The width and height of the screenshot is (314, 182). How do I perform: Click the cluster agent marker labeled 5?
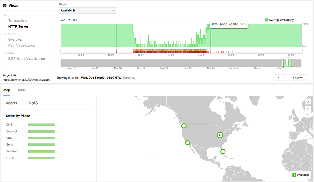[x=220, y=135]
